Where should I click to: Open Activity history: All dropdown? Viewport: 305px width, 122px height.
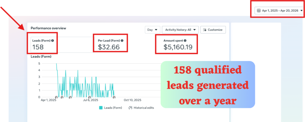pyautogui.click(x=180, y=30)
